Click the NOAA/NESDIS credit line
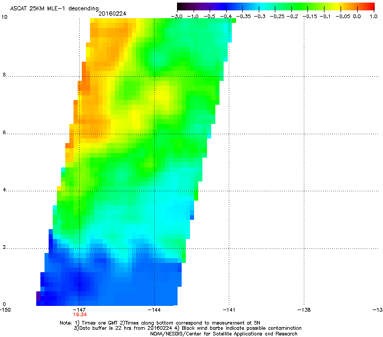Image resolution: width=383 pixels, height=337 pixels. click(x=224, y=333)
